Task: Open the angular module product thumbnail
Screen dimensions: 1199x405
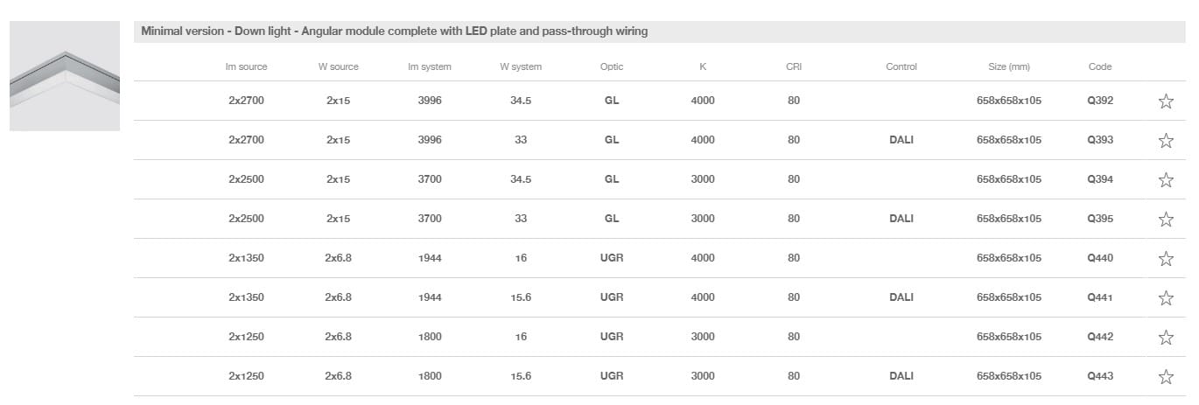Action: 65,76
